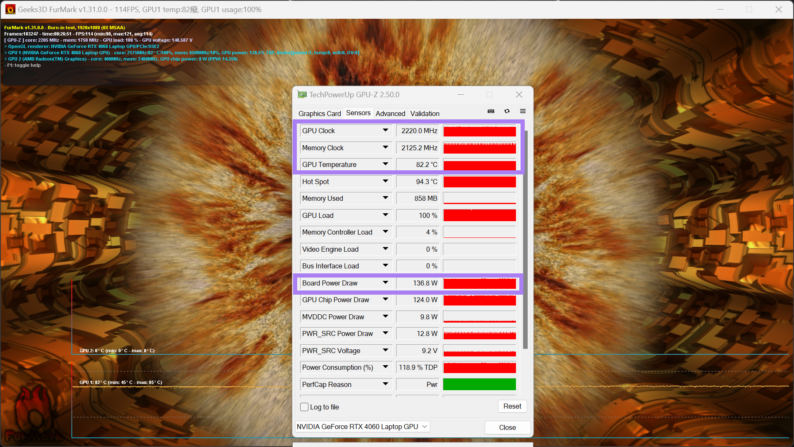
Task: Minimize the GPU-Z window
Action: tap(460, 95)
